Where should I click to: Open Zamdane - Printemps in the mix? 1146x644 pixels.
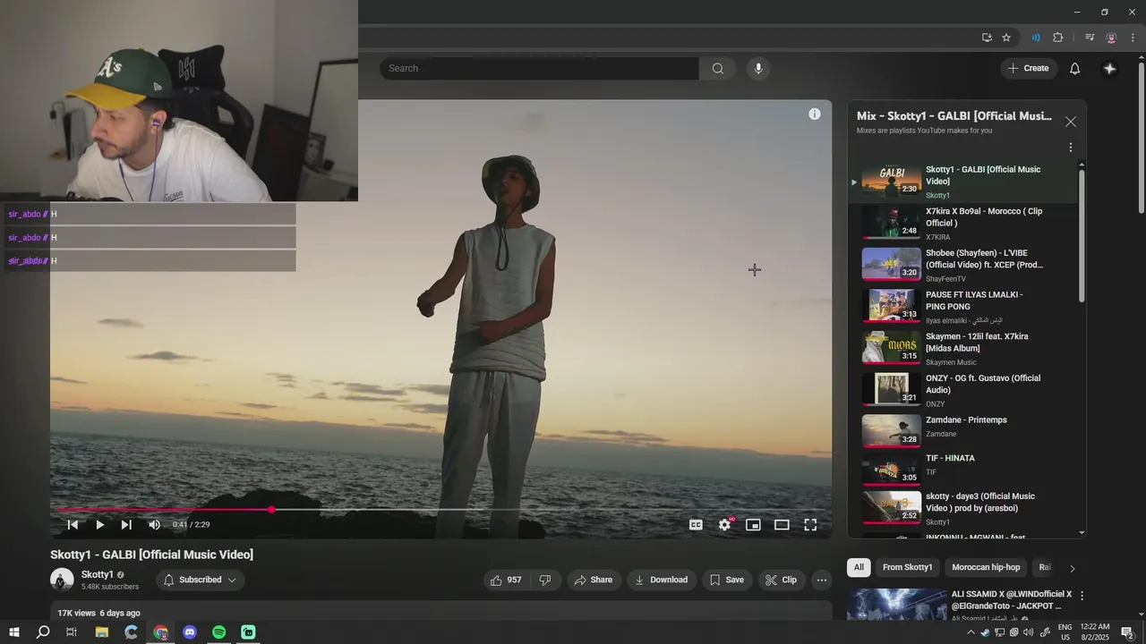(x=963, y=430)
